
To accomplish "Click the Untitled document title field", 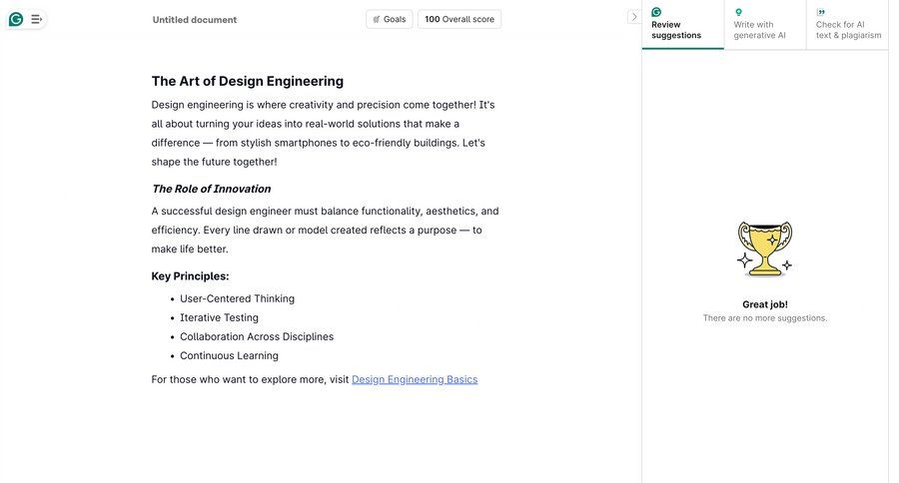I will tap(195, 20).
